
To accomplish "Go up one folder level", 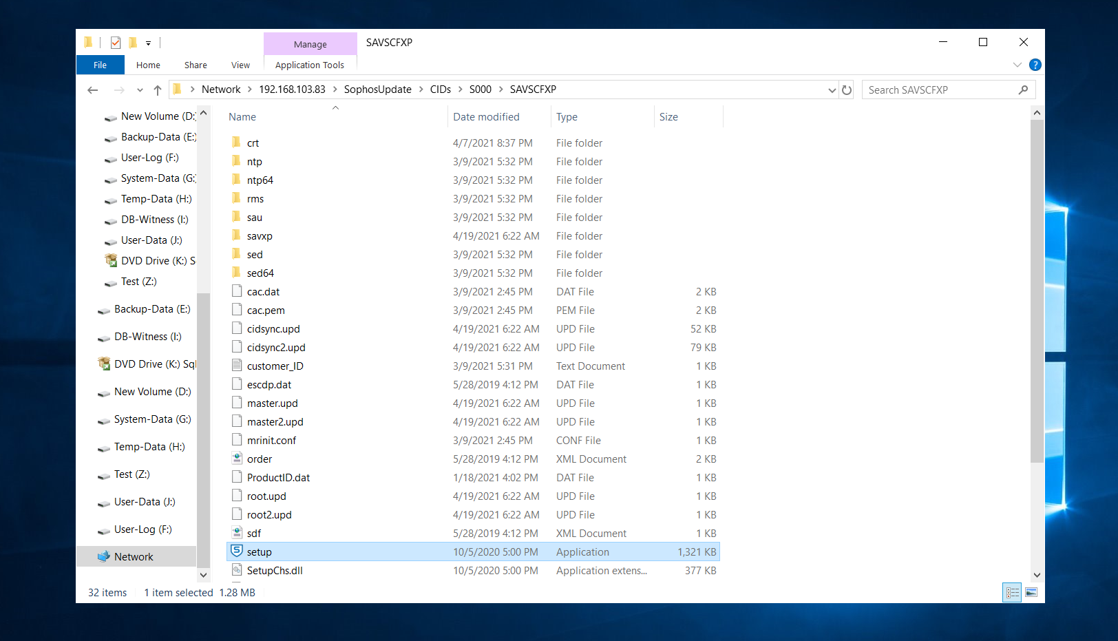I will coord(158,90).
